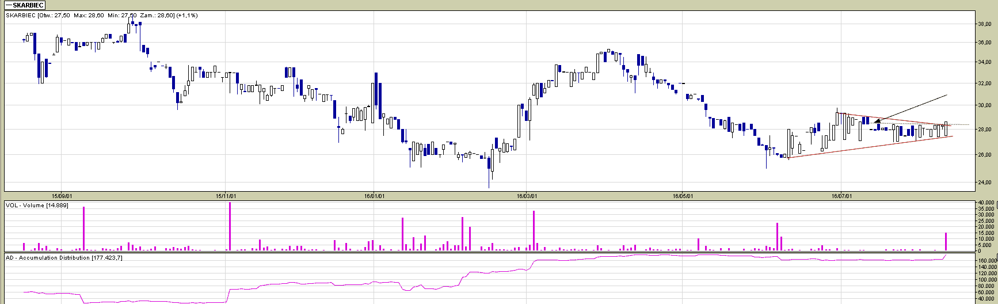Click the SKARBIEC OHLC info header text
Screen dimensions: 998x304
click(102, 16)
